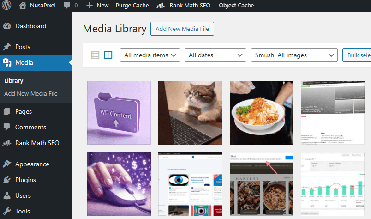Viewport: 371px width, 219px height.
Task: Expand the All media items dropdown
Action: click(x=150, y=55)
